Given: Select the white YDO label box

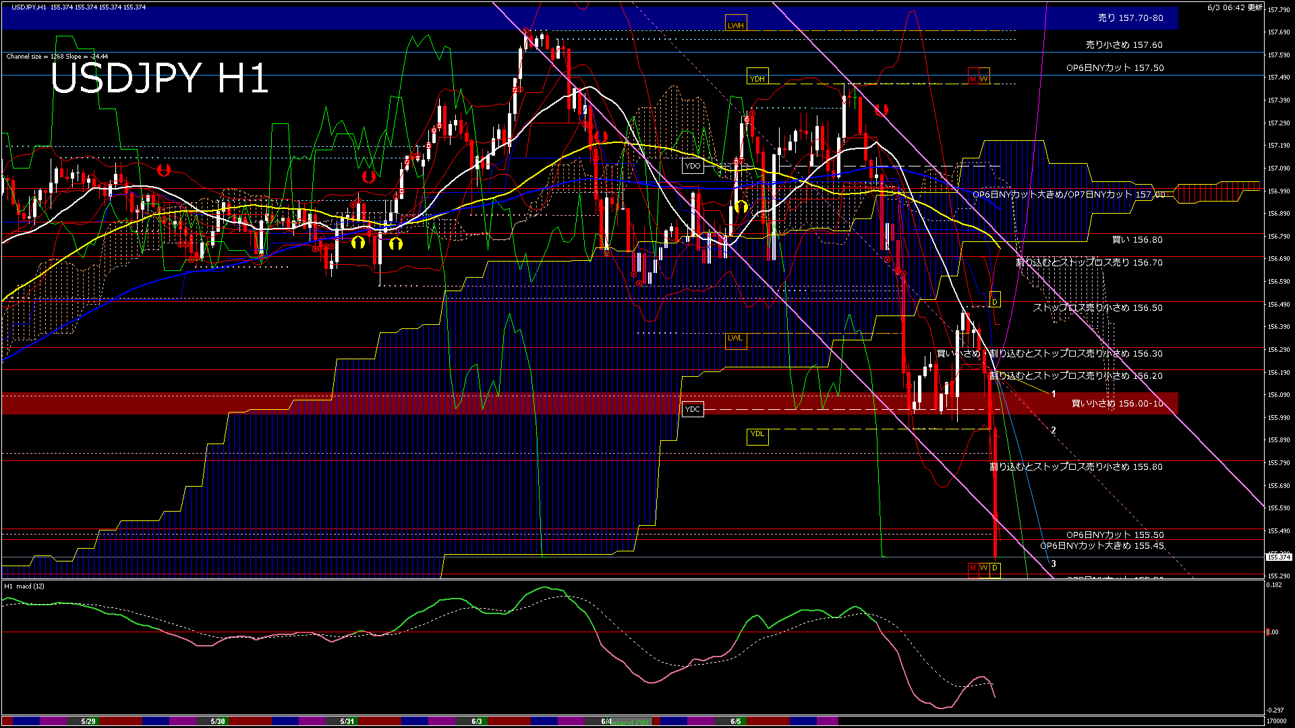Looking at the screenshot, I should (x=693, y=166).
